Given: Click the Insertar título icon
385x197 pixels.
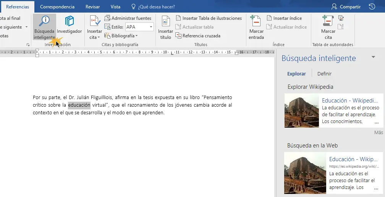Looking at the screenshot, I should pyautogui.click(x=166, y=21).
